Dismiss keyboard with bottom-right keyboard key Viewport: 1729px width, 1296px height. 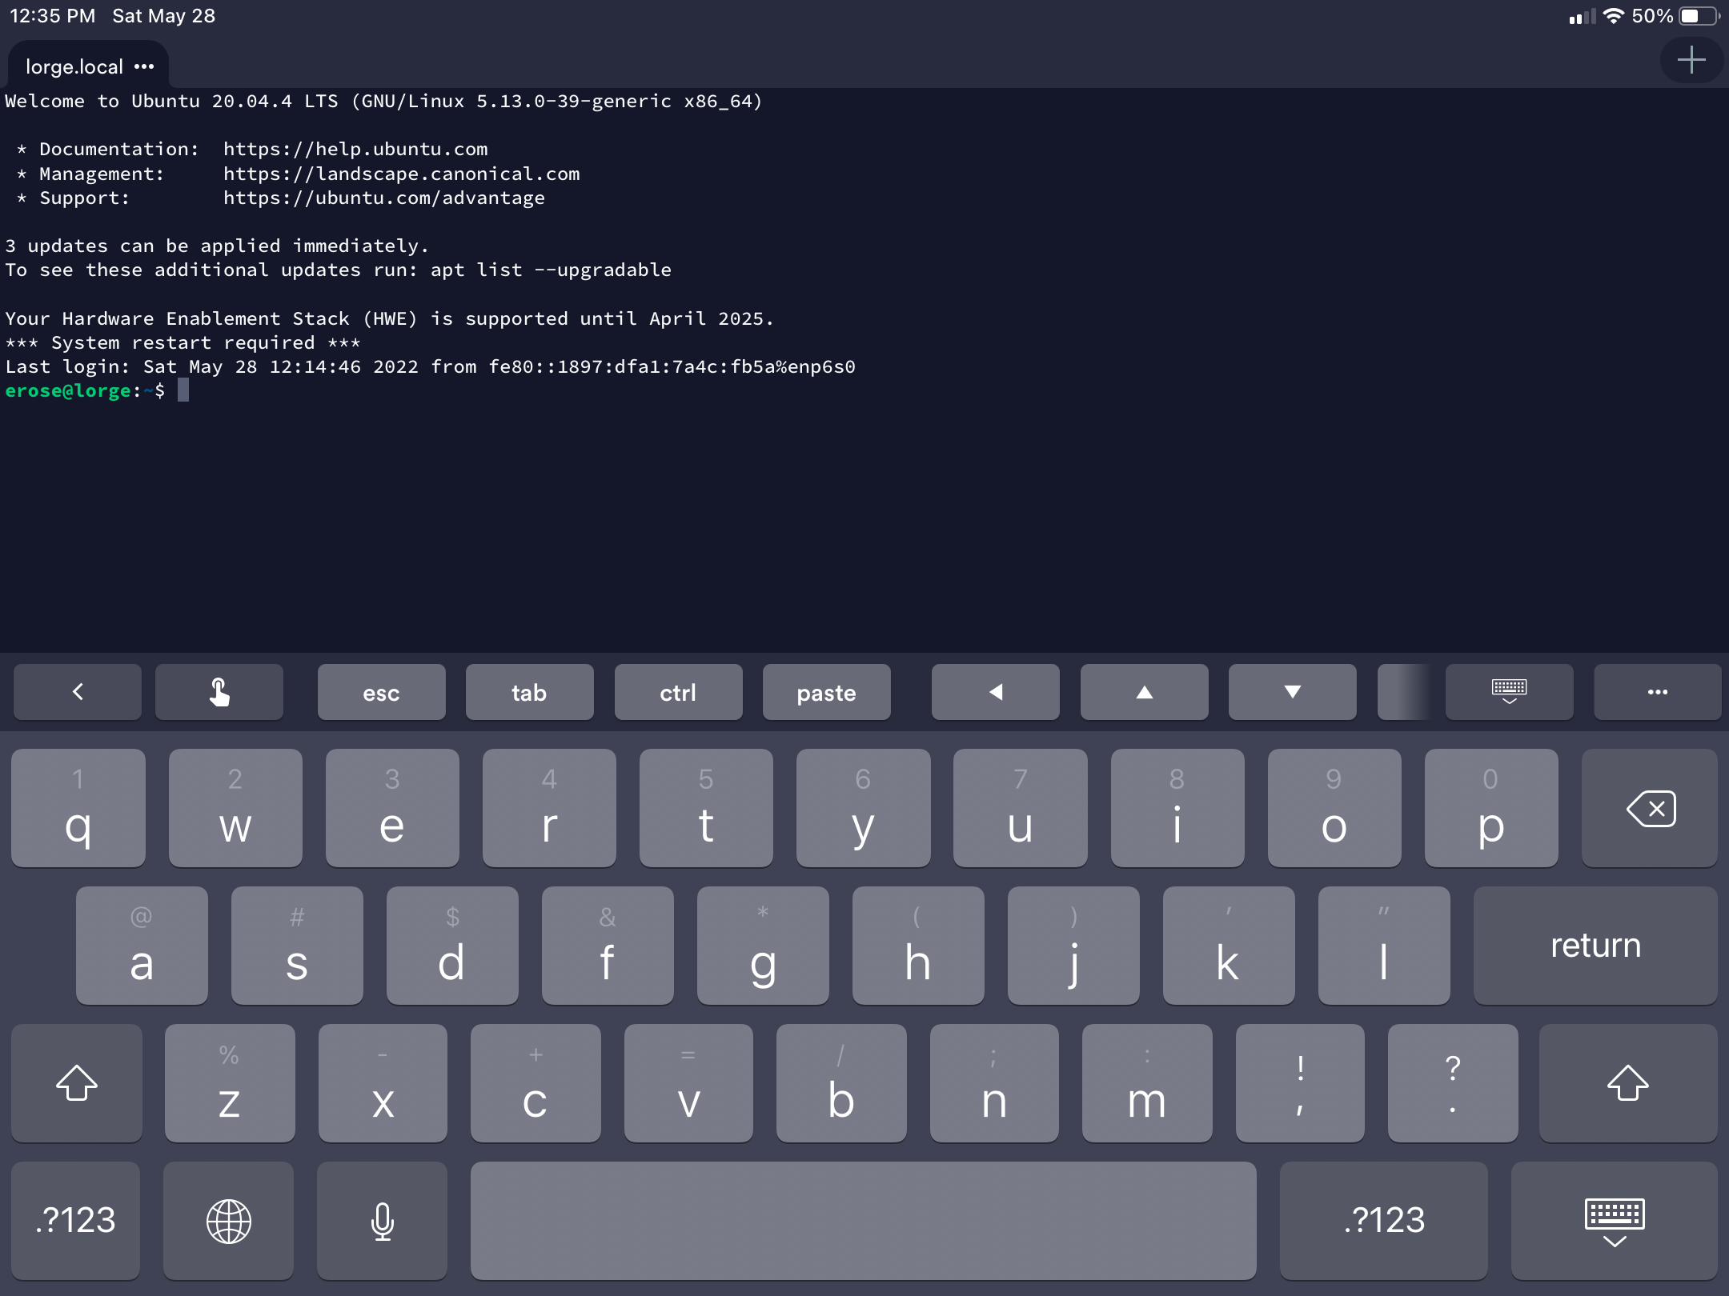pyautogui.click(x=1615, y=1221)
